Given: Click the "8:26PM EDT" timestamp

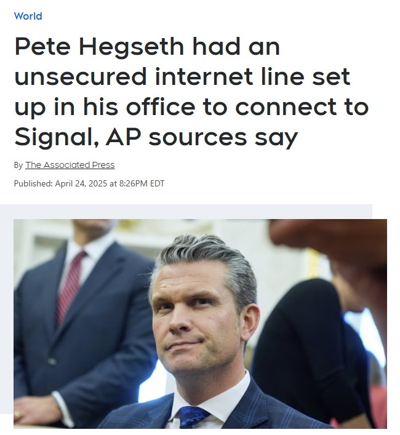Looking at the screenshot, I should point(142,183).
